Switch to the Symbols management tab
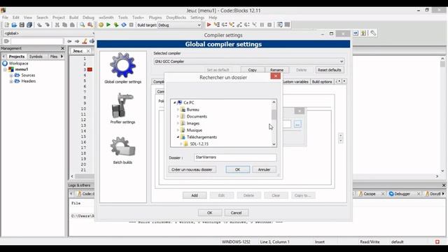 (x=36, y=57)
